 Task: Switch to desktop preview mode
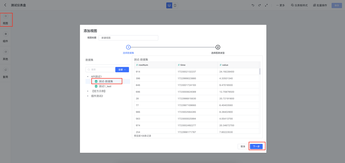click(x=169, y=5)
